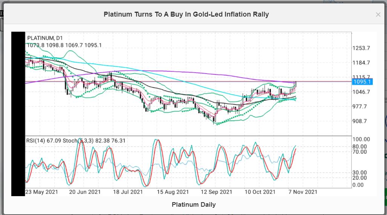The width and height of the screenshot is (387, 215).
Task: Select the 20 Jun 2021 date marker
Action: [85, 192]
